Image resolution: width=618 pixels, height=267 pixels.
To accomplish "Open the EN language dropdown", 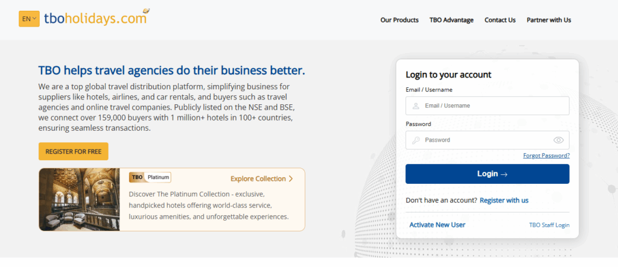I will [x=29, y=19].
